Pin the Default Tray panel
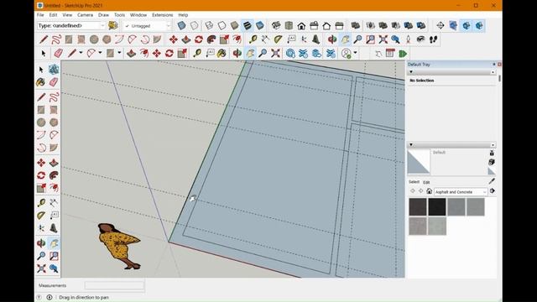The width and height of the screenshot is (537, 302). tap(494, 65)
